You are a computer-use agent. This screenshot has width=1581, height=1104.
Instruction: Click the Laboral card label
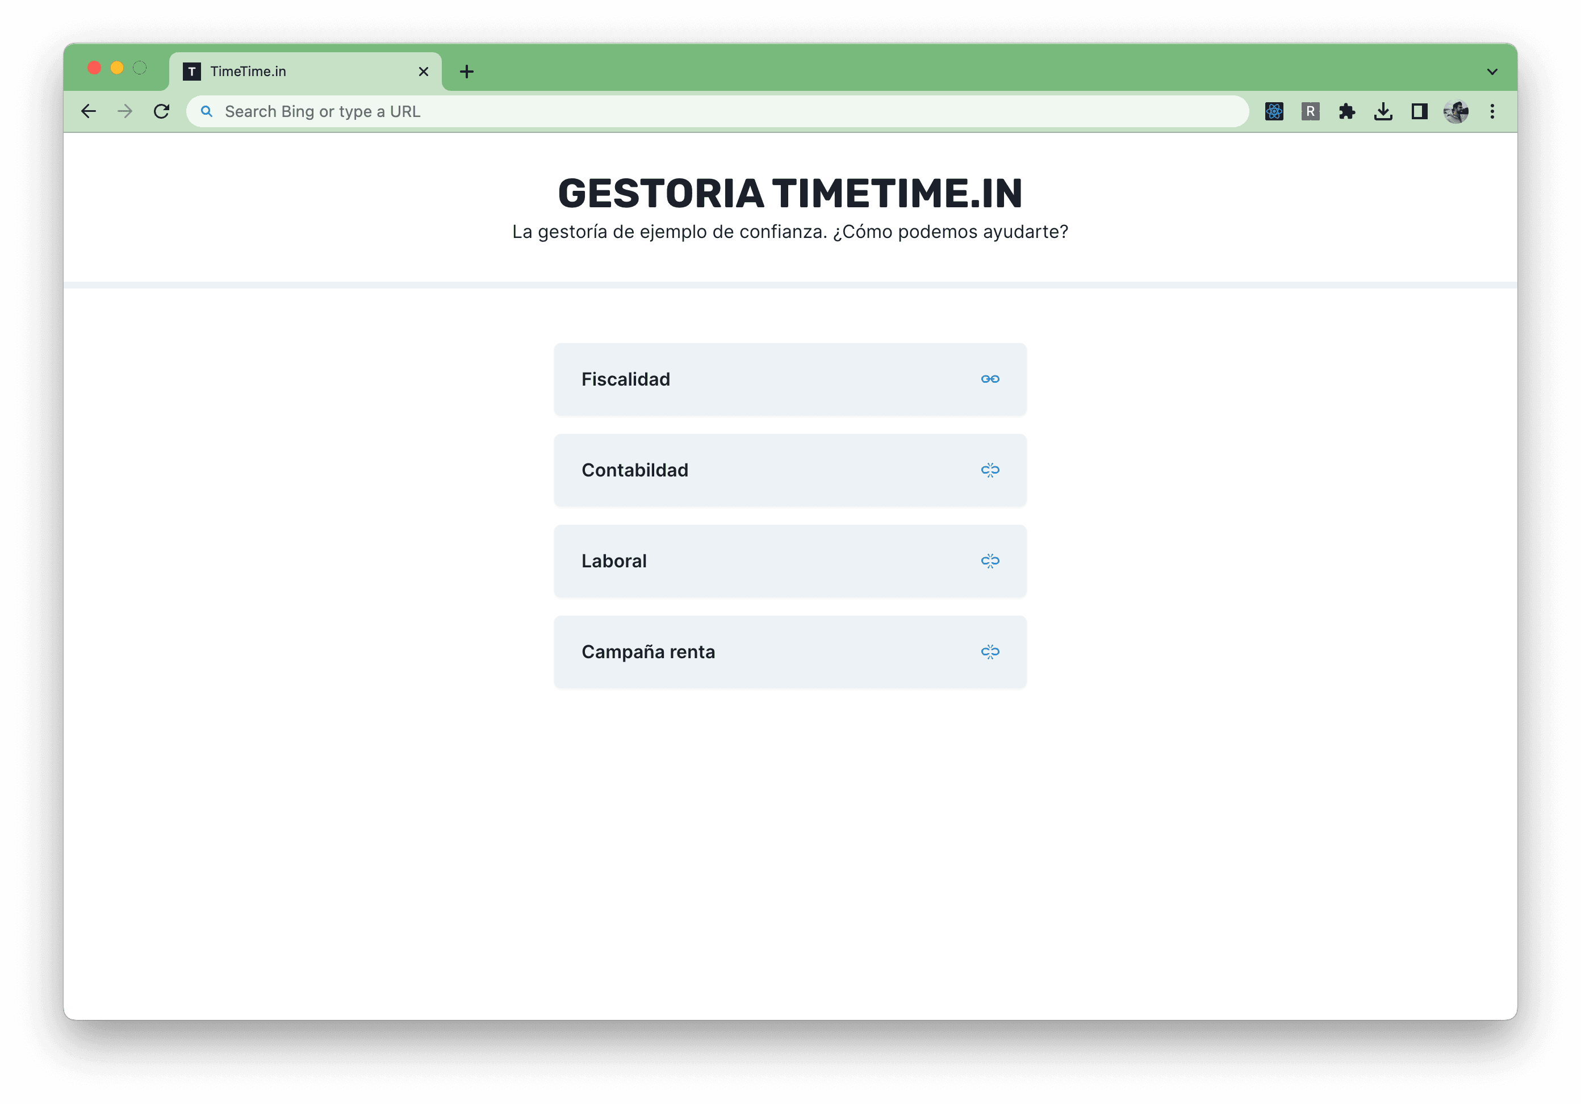[614, 561]
